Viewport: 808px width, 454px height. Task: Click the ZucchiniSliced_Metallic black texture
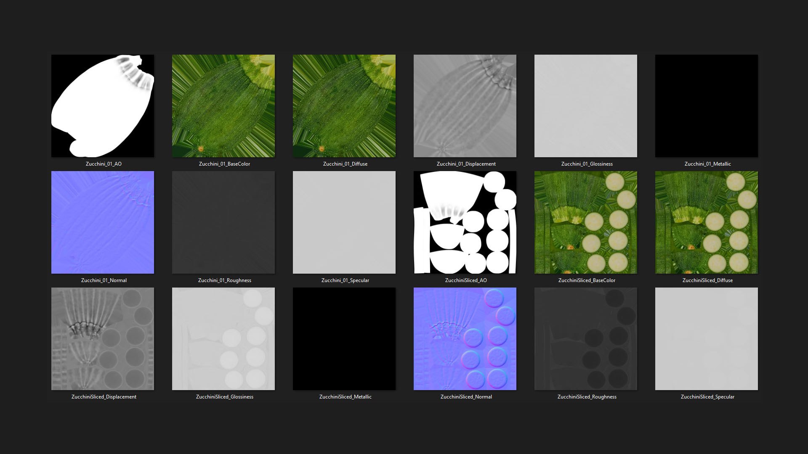344,339
